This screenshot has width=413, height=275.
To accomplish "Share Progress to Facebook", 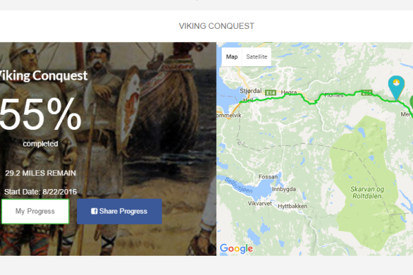I will (119, 211).
